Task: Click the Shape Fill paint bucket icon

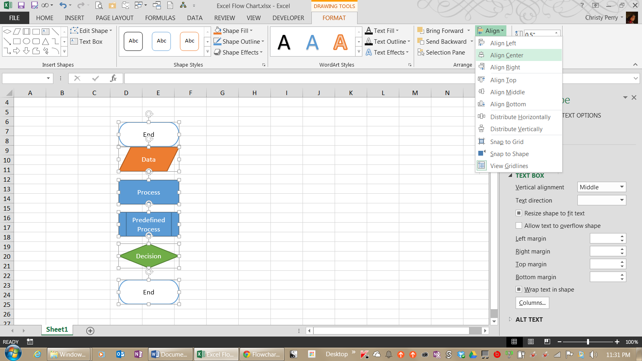Action: 217,30
